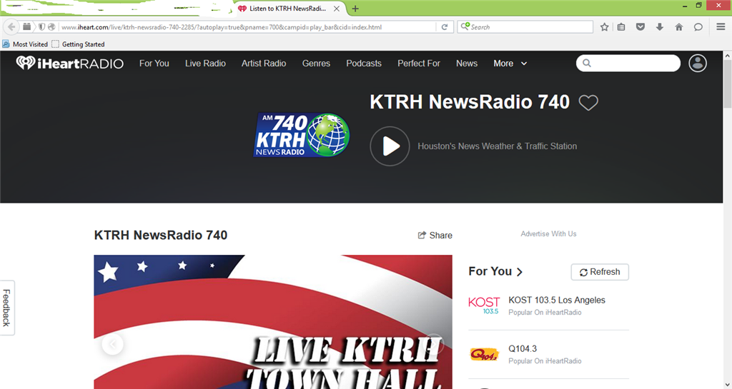Open the Feedback side tab
This screenshot has height=389, width=732.
(x=6, y=308)
